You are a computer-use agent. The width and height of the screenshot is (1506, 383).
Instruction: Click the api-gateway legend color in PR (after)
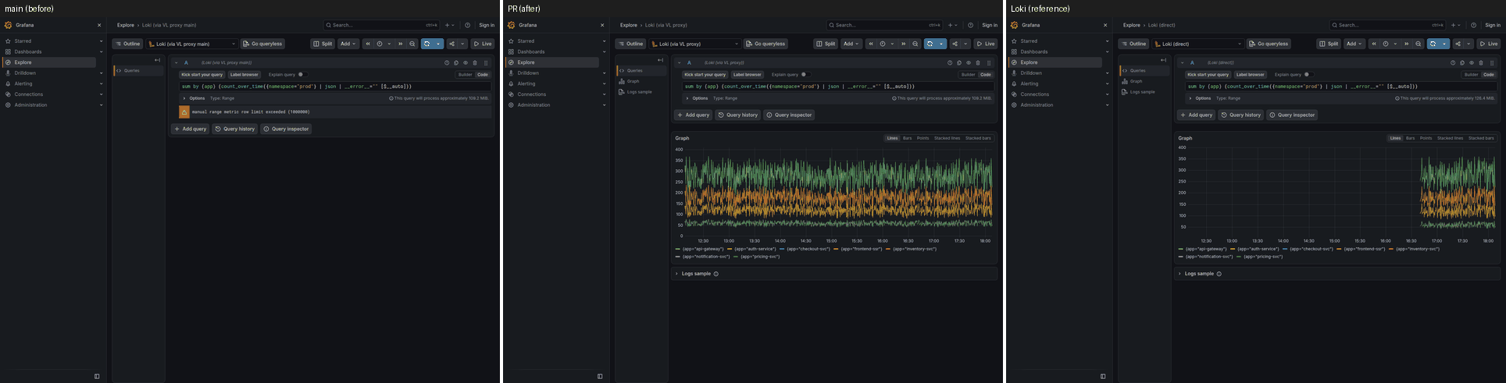point(678,249)
